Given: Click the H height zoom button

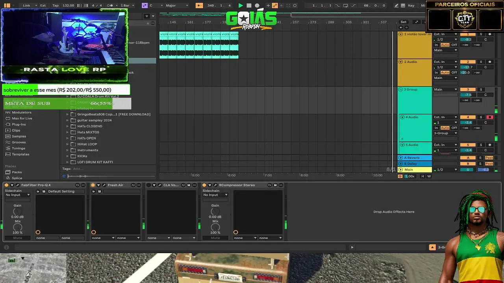Looking at the screenshot, I should coord(423,176).
